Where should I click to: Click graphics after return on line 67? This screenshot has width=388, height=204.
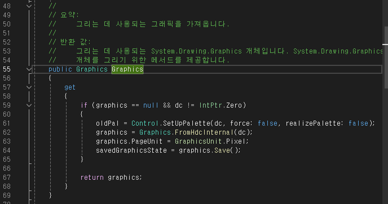pyautogui.click(x=124, y=178)
